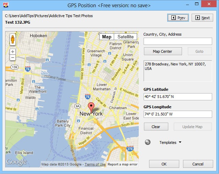This screenshot has height=174, width=219.
Task: Click the Hoboken label on the map
Action: 38,36
